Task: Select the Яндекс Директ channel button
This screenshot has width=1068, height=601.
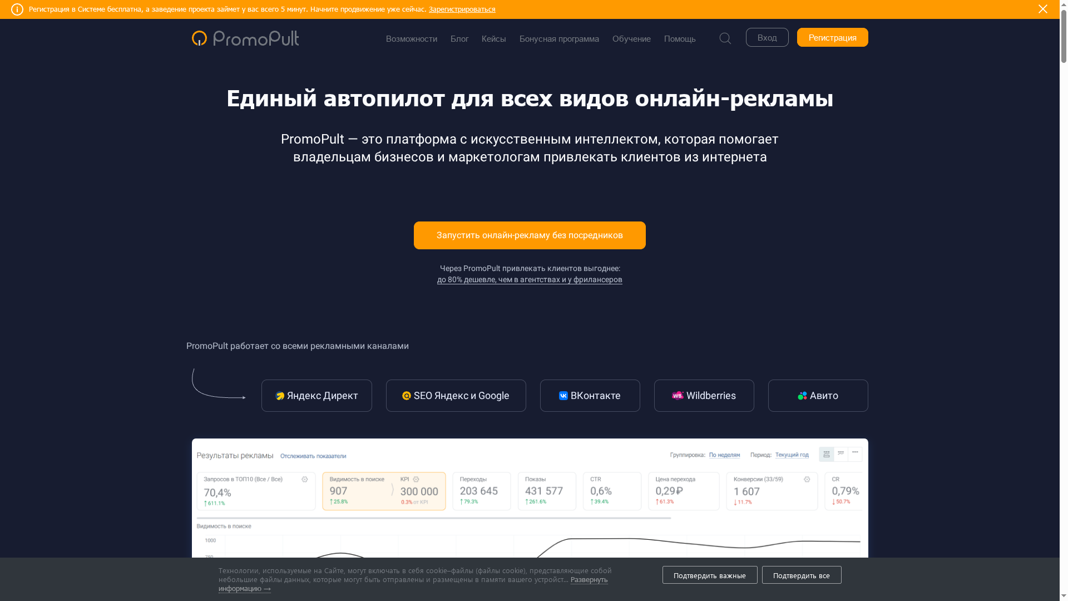Action: coord(317,396)
